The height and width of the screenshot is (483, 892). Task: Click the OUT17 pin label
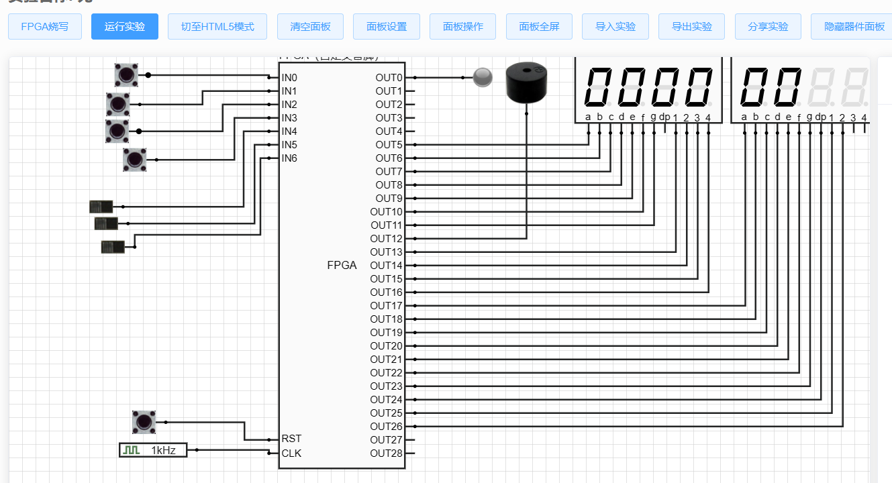[387, 306]
